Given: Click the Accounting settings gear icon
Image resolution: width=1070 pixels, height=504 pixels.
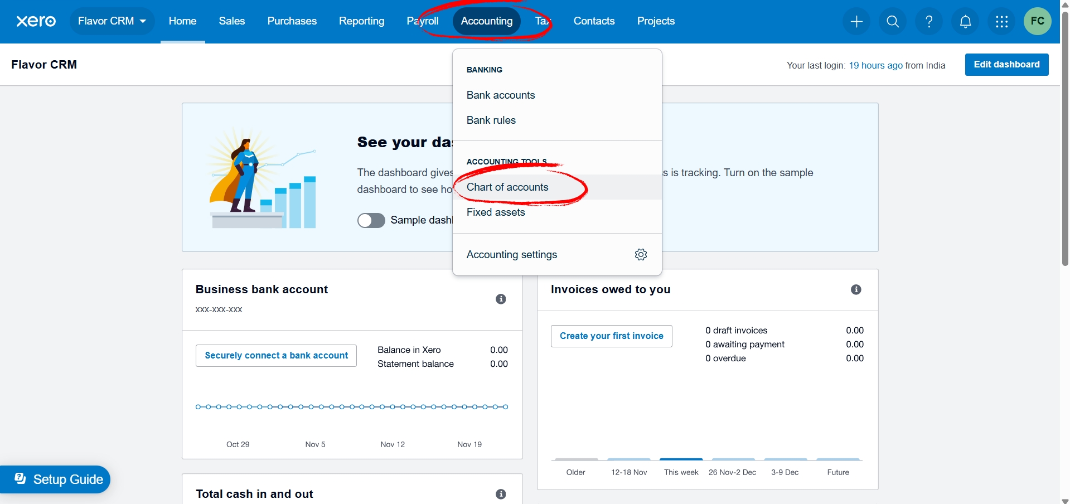Looking at the screenshot, I should 641,255.
